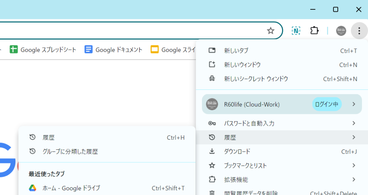Click the Google スライド bookmark icon
368x195 pixels.
click(x=155, y=50)
